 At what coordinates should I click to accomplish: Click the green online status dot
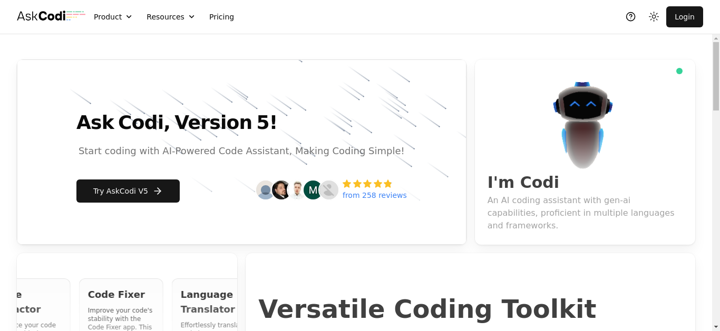click(x=679, y=71)
